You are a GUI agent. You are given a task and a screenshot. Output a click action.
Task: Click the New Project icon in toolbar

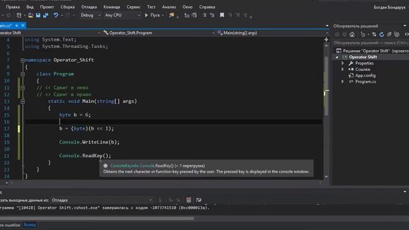pos(19,15)
